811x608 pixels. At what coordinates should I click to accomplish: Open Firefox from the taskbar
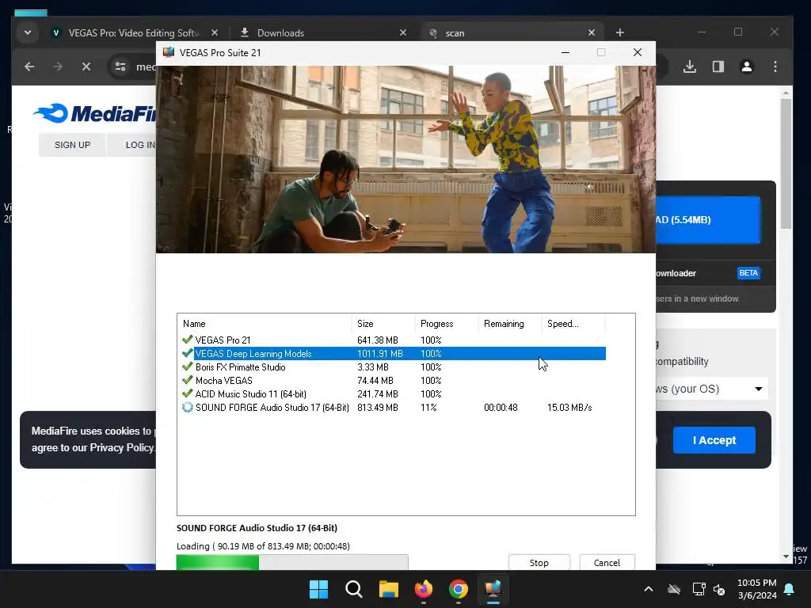[x=424, y=589]
